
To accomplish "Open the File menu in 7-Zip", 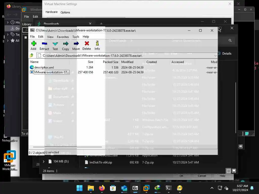I will pos(32,37).
